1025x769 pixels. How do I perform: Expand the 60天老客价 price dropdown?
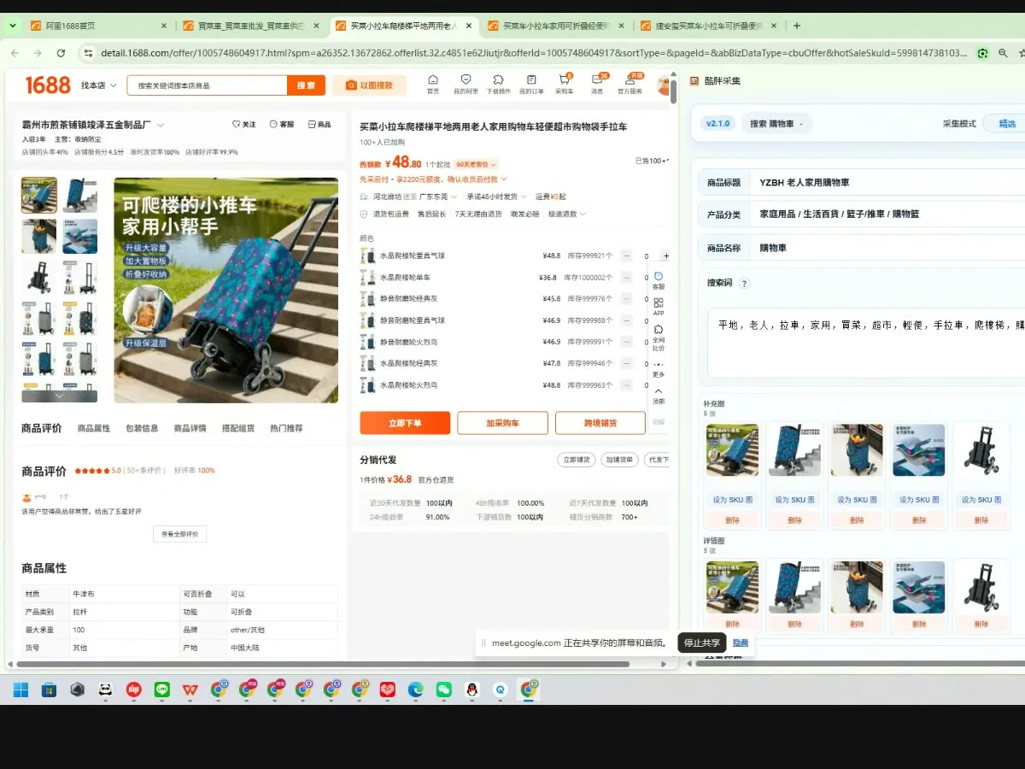point(476,164)
